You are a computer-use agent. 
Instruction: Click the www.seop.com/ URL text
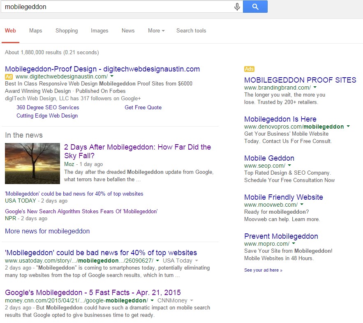(265, 166)
